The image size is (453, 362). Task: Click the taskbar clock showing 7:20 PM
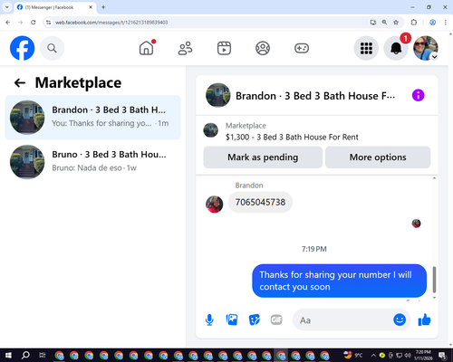click(x=423, y=355)
